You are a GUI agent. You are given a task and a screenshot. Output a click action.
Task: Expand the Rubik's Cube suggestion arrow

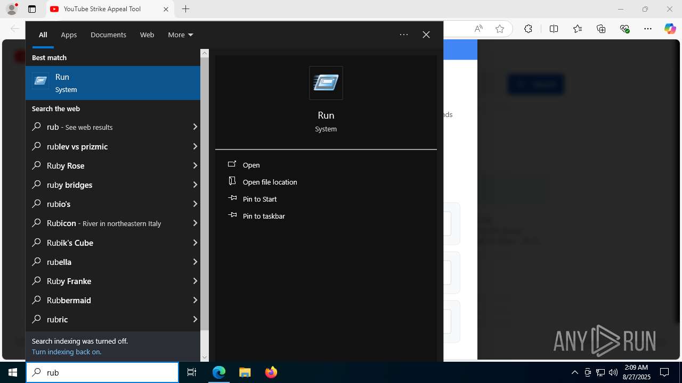[x=195, y=243]
